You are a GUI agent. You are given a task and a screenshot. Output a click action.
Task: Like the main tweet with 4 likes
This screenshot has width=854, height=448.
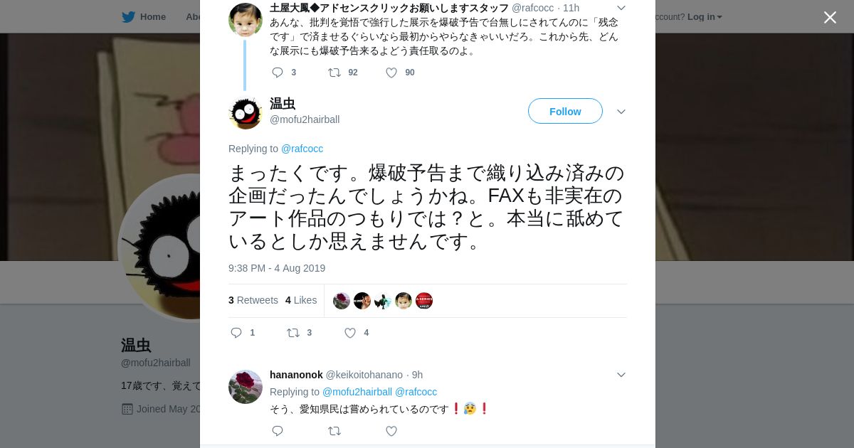point(350,333)
